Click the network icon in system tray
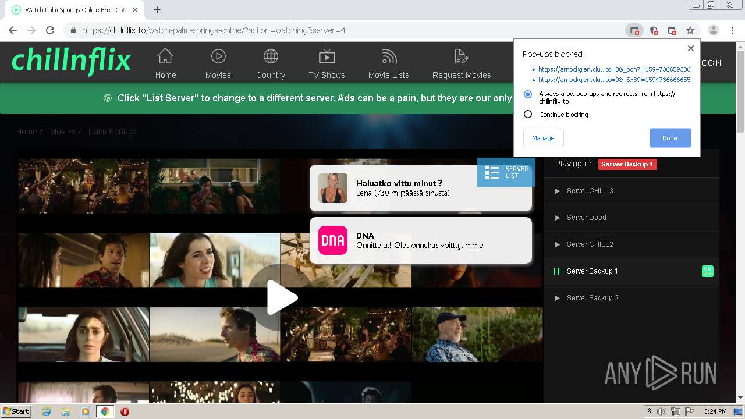This screenshot has width=745, height=419. pyautogui.click(x=676, y=411)
